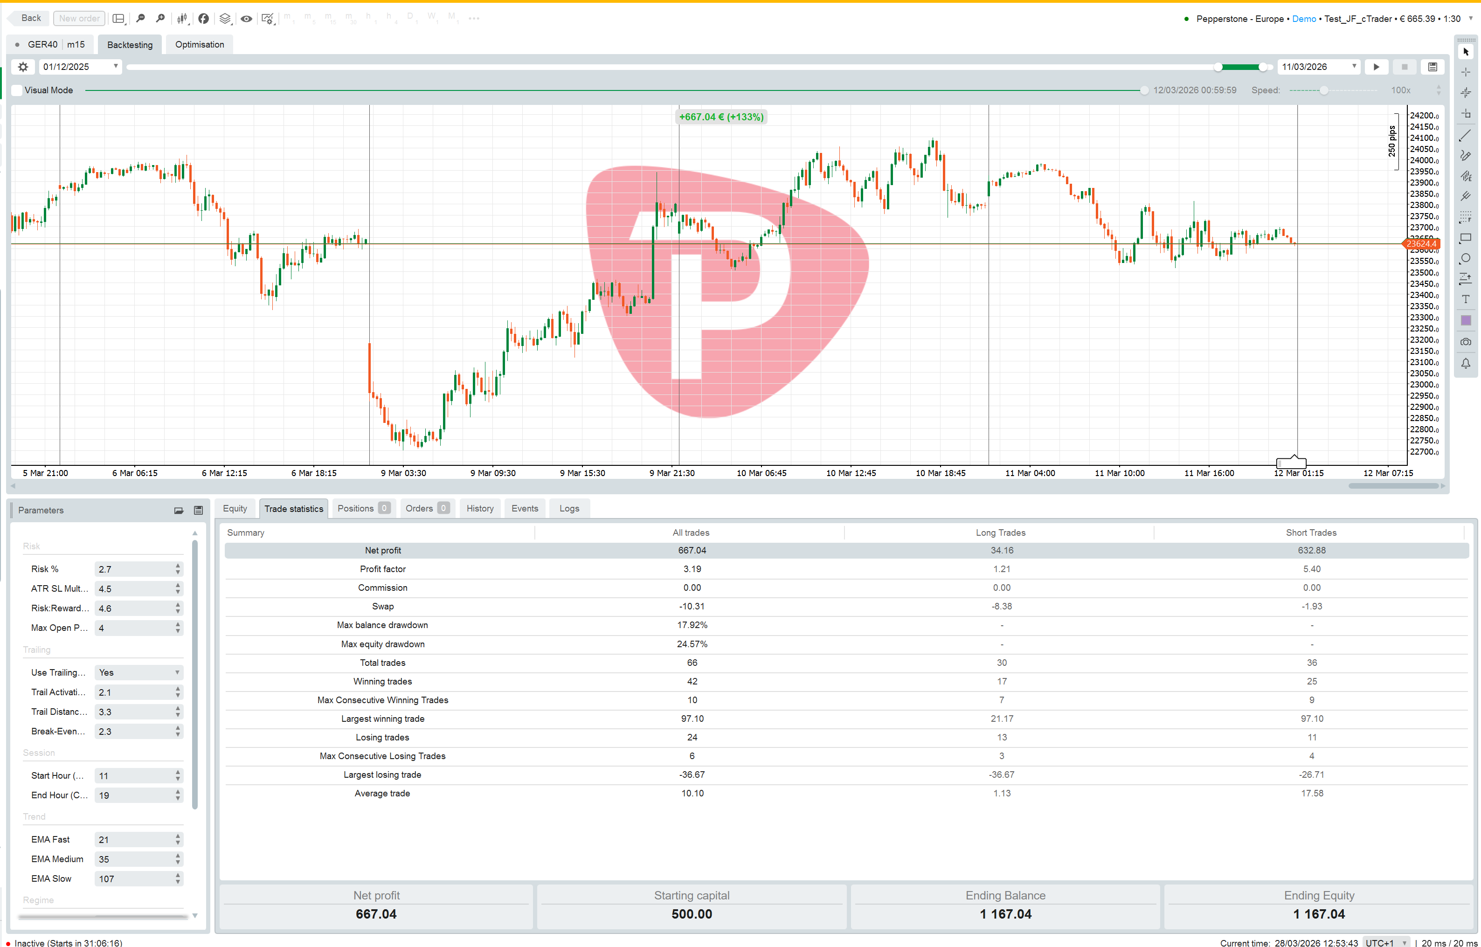Open the History tab
Image resolution: width=1481 pixels, height=947 pixels.
(480, 509)
